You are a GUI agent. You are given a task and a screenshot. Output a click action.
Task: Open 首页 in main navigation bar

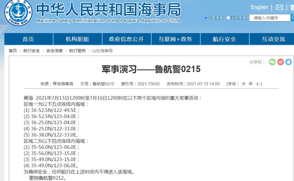coord(28,39)
